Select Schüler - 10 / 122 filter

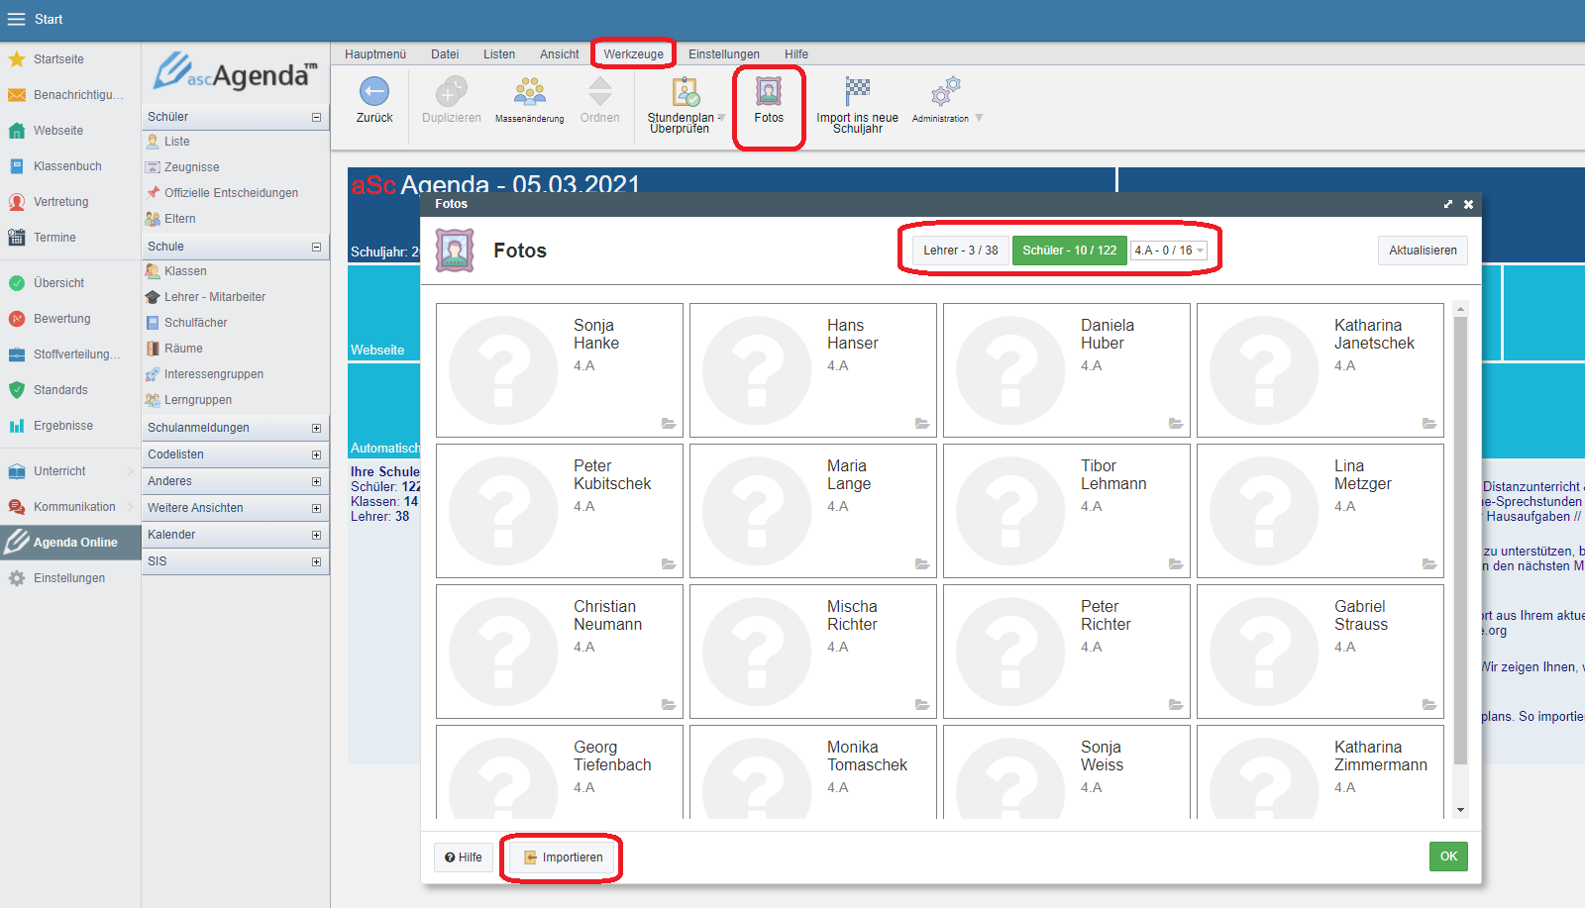tap(1070, 251)
